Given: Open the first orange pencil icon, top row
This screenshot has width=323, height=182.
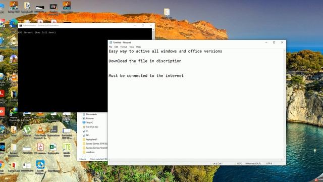Looking at the screenshot, I should pyautogui.click(x=14, y=6).
